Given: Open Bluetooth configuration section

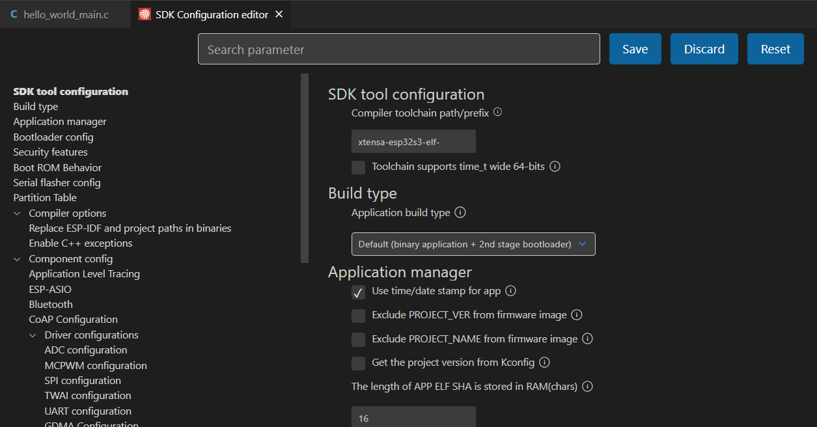Looking at the screenshot, I should pos(51,305).
